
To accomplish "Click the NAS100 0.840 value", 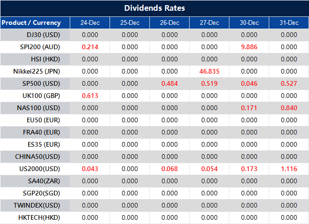I will (x=289, y=108).
